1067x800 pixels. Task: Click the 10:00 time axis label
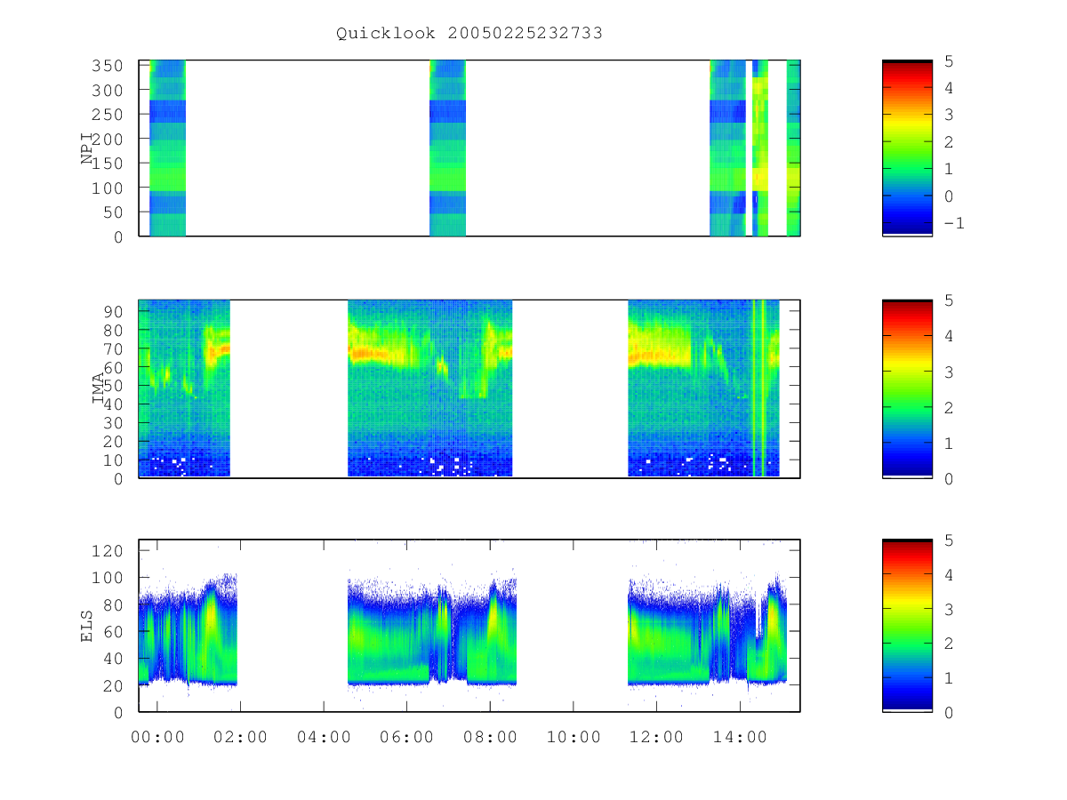click(573, 736)
